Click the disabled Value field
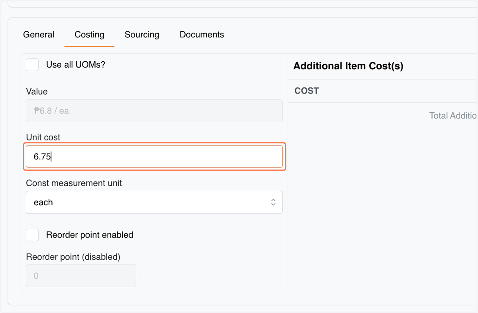Image resolution: width=478 pixels, height=313 pixels. tap(154, 111)
